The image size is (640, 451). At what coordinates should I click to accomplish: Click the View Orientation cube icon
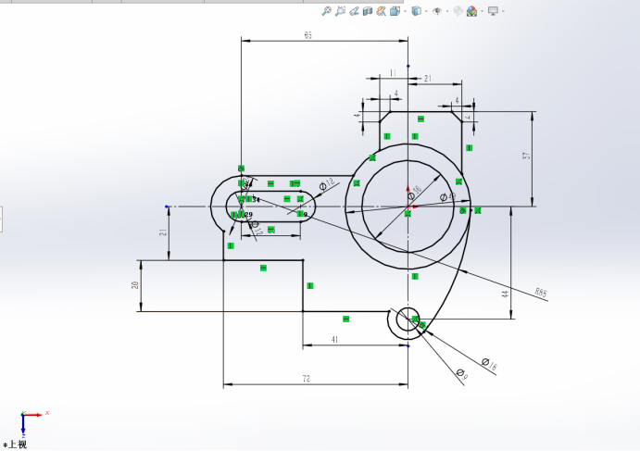pyautogui.click(x=395, y=11)
